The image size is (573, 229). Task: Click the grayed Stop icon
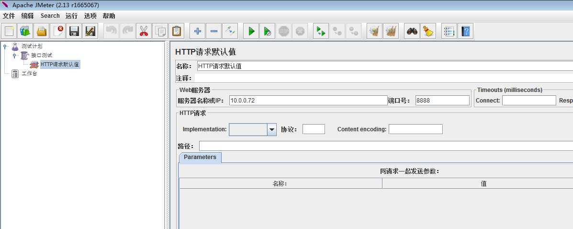283,31
